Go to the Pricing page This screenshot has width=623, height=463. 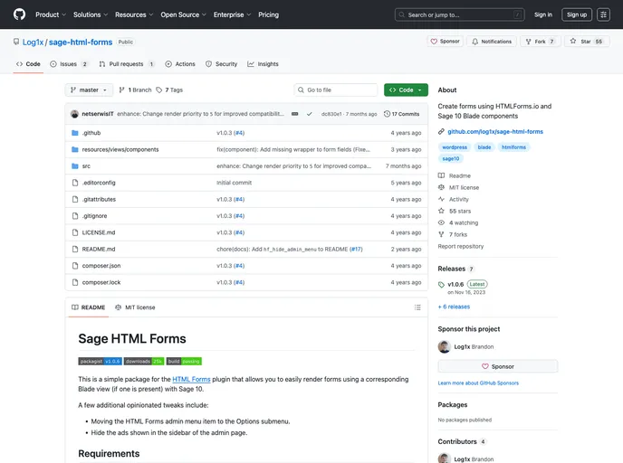click(269, 14)
